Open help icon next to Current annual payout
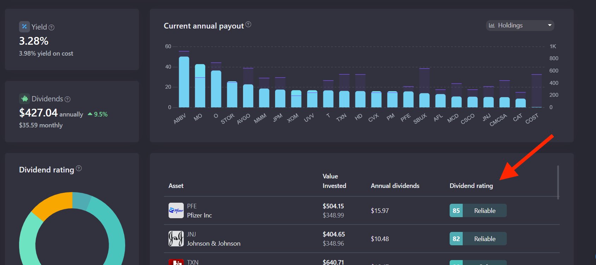Viewport: 596px width, 265px height. click(x=248, y=24)
